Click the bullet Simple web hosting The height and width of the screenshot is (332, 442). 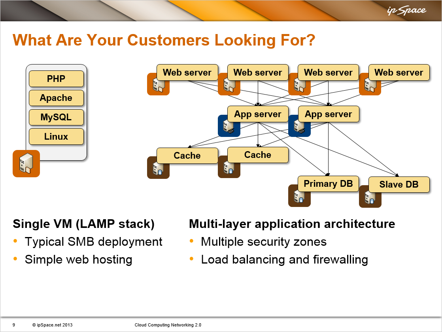tap(78, 260)
